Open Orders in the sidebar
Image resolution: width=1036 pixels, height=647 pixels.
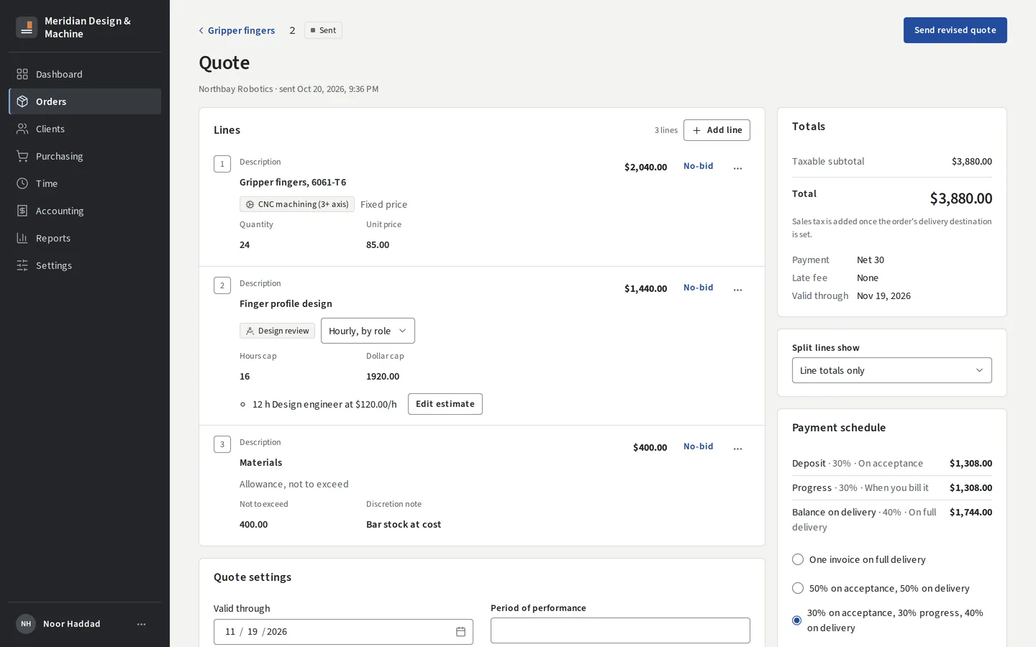pos(85,101)
